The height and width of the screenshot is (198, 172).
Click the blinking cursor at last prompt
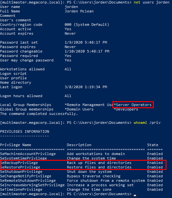pyautogui.click(x=135, y=195)
